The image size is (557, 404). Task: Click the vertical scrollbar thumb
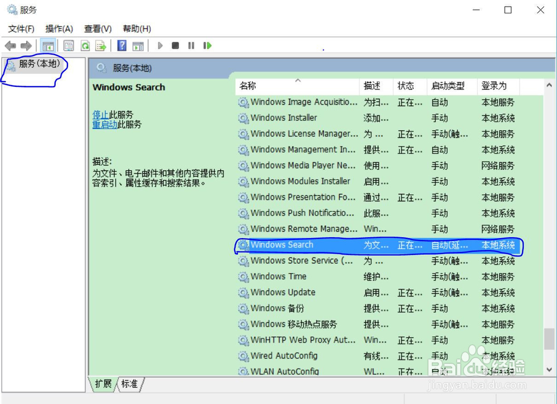(x=549, y=339)
